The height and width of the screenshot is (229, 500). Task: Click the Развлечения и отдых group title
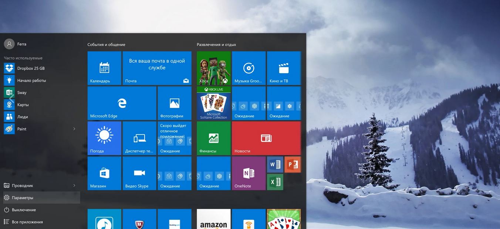coord(216,45)
